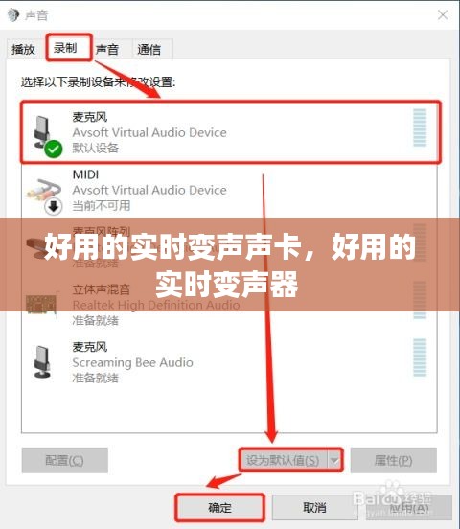Click the sound speaker icon in title bar

[x=13, y=14]
